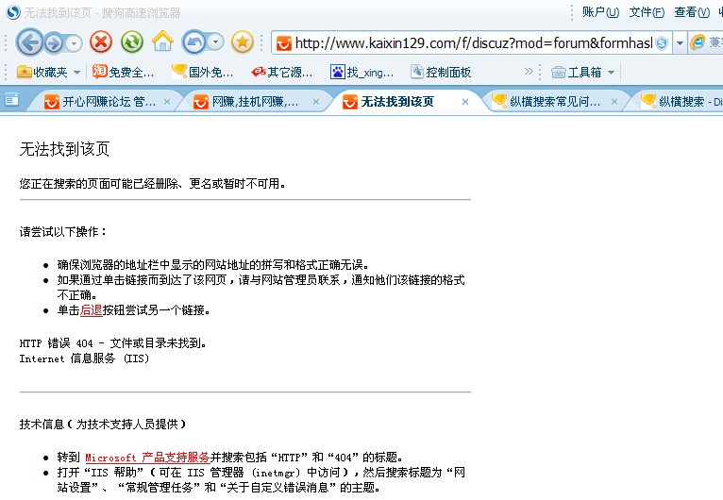Open the 国外免... bookmark

202,72
